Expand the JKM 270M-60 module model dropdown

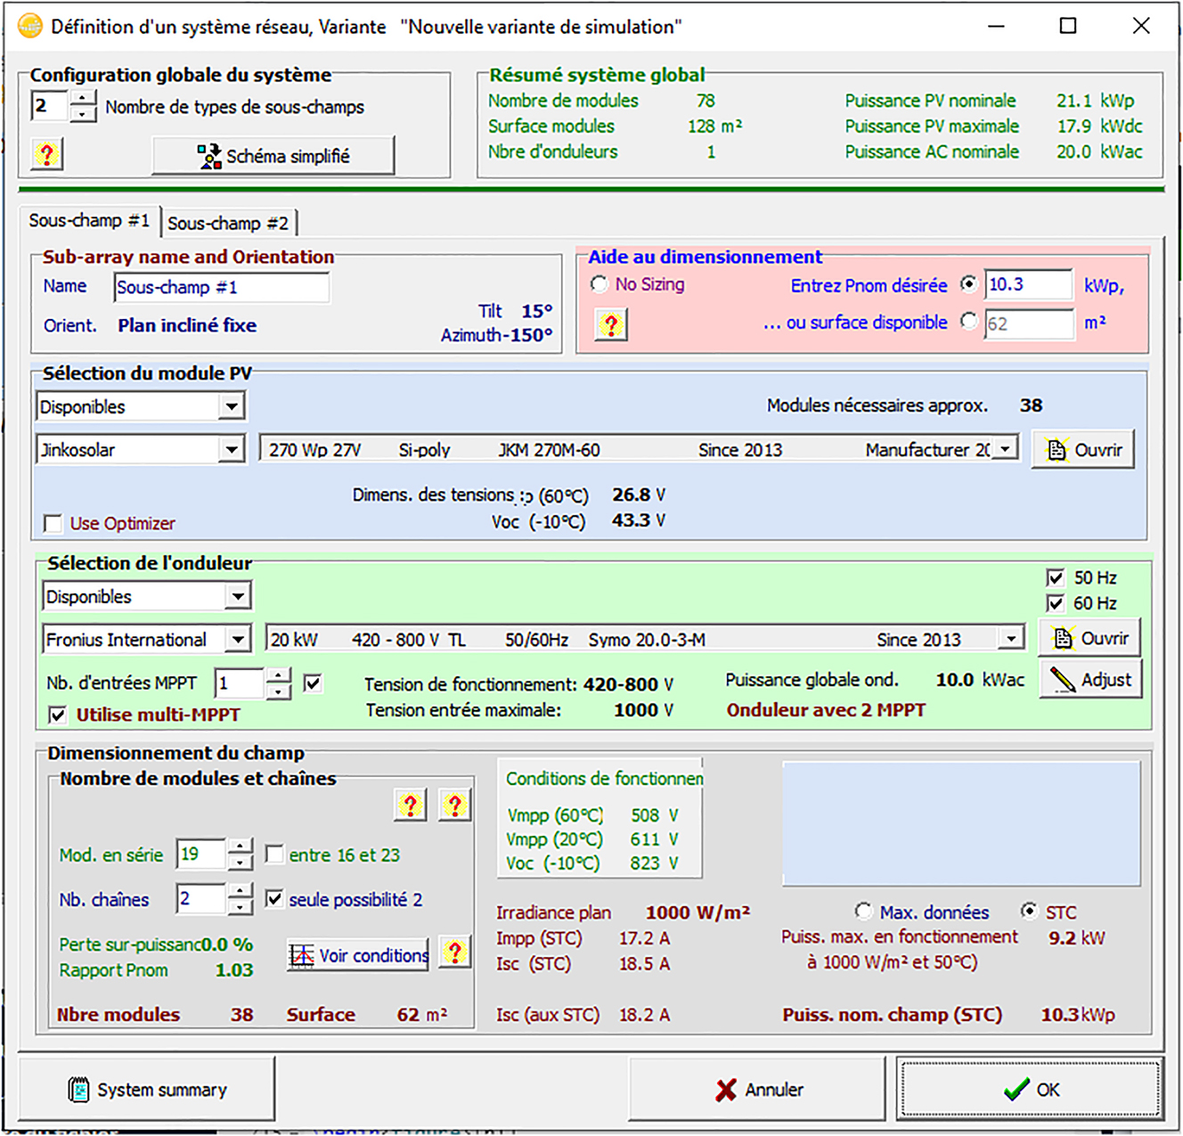(1006, 449)
